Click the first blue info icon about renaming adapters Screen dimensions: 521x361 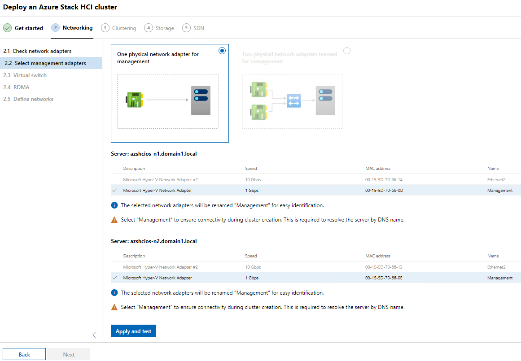(x=114, y=205)
